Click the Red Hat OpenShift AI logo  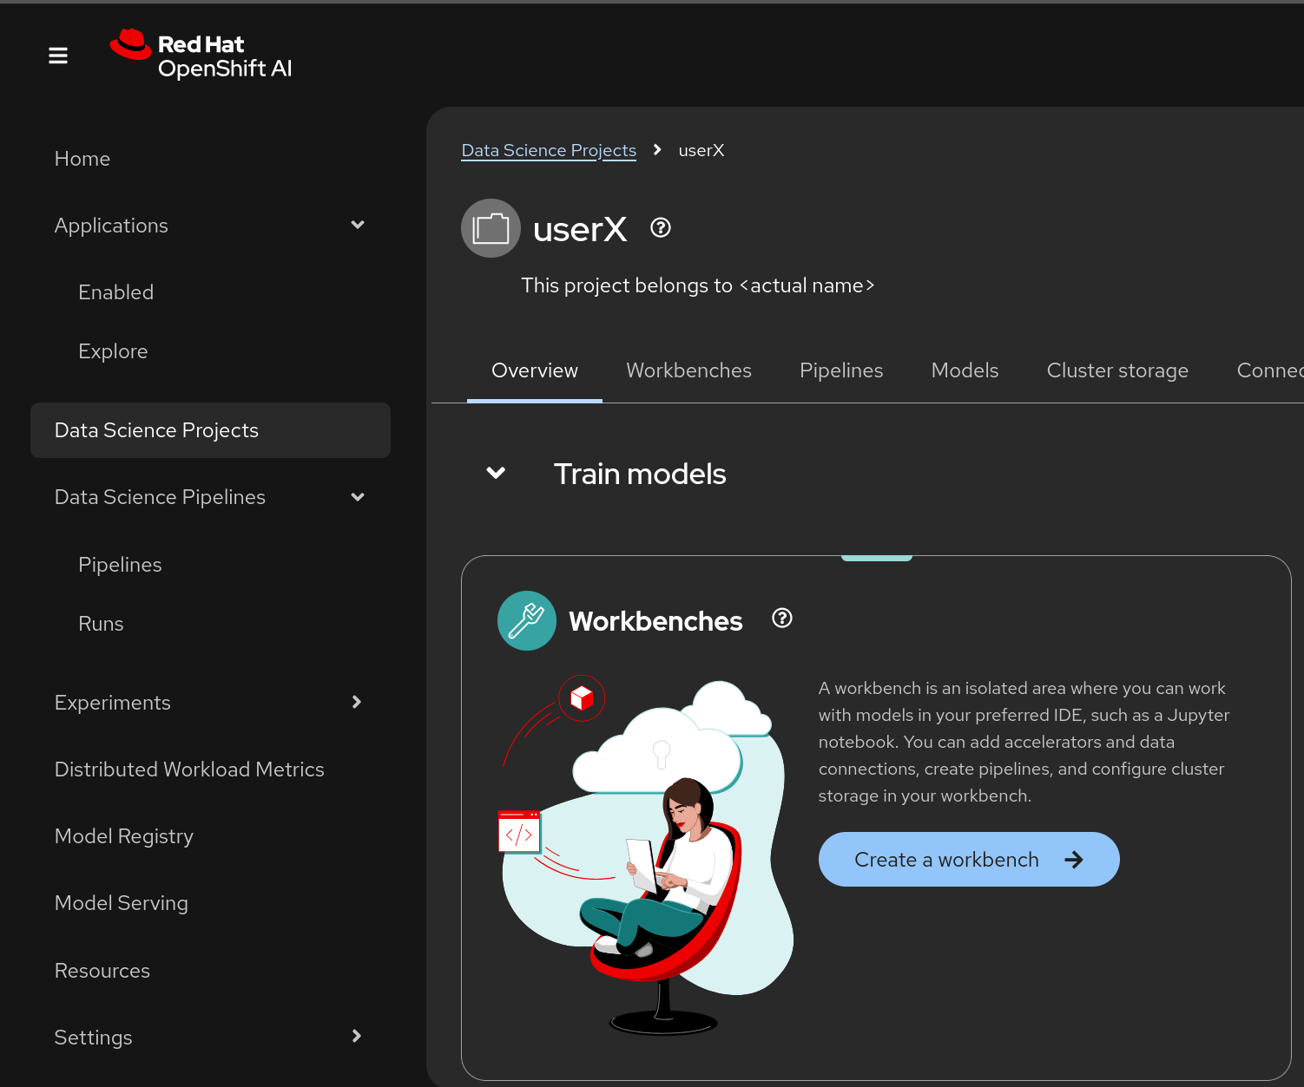point(201,56)
